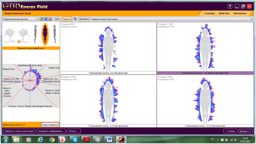Select the top-left energy field image (исх)
This screenshot has width=256, height=144.
point(108,47)
